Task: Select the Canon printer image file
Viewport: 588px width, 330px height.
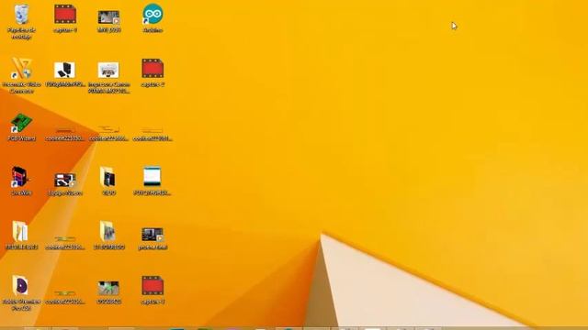Action: click(x=108, y=70)
